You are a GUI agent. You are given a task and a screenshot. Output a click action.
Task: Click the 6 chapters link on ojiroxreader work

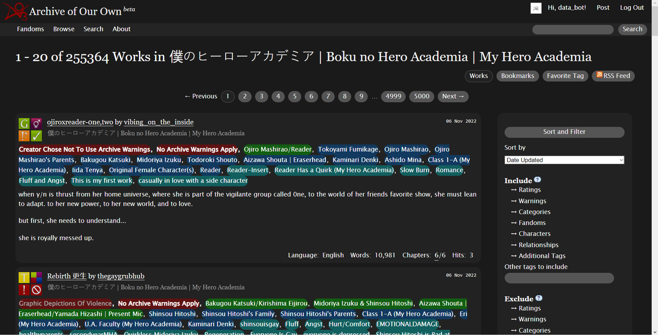(436, 255)
